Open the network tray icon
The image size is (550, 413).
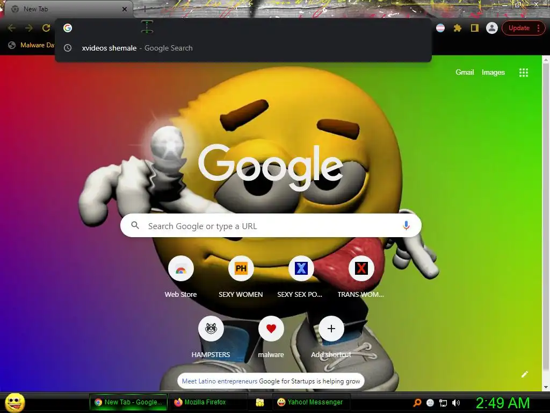pos(443,403)
